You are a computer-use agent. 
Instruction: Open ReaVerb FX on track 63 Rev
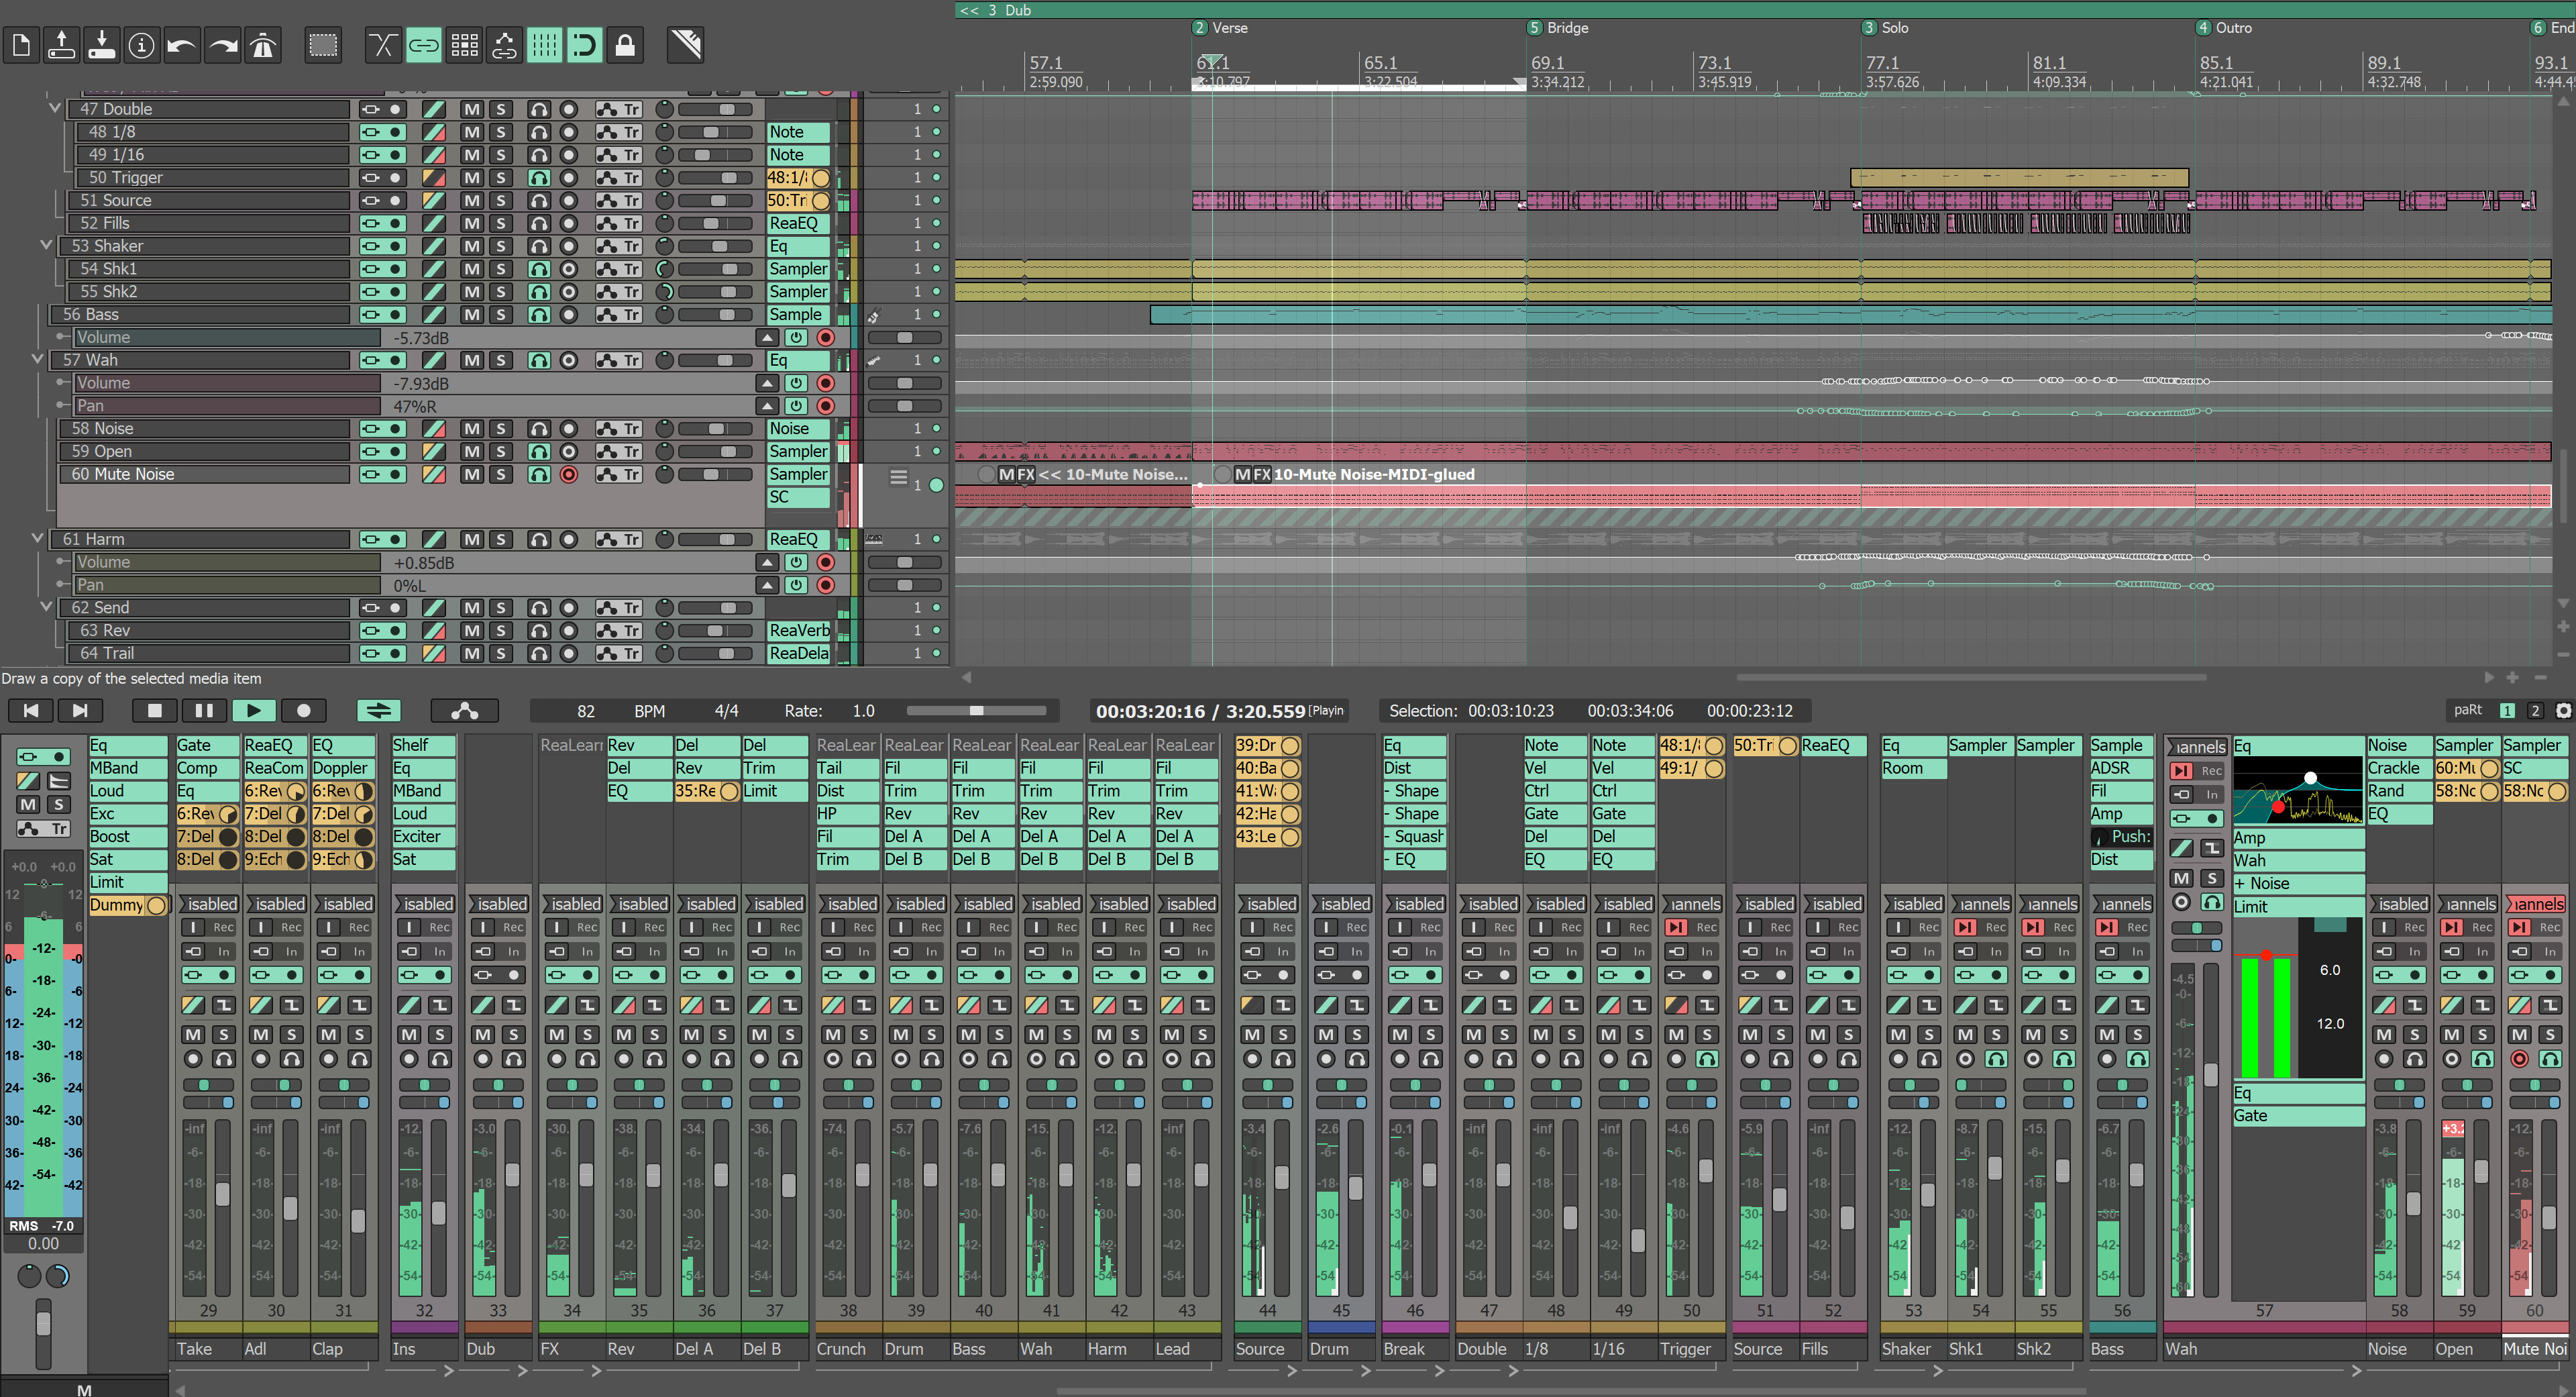(x=798, y=630)
